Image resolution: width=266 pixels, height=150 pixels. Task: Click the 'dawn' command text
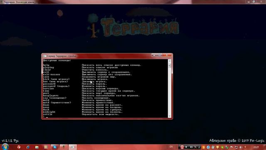click(x=46, y=105)
